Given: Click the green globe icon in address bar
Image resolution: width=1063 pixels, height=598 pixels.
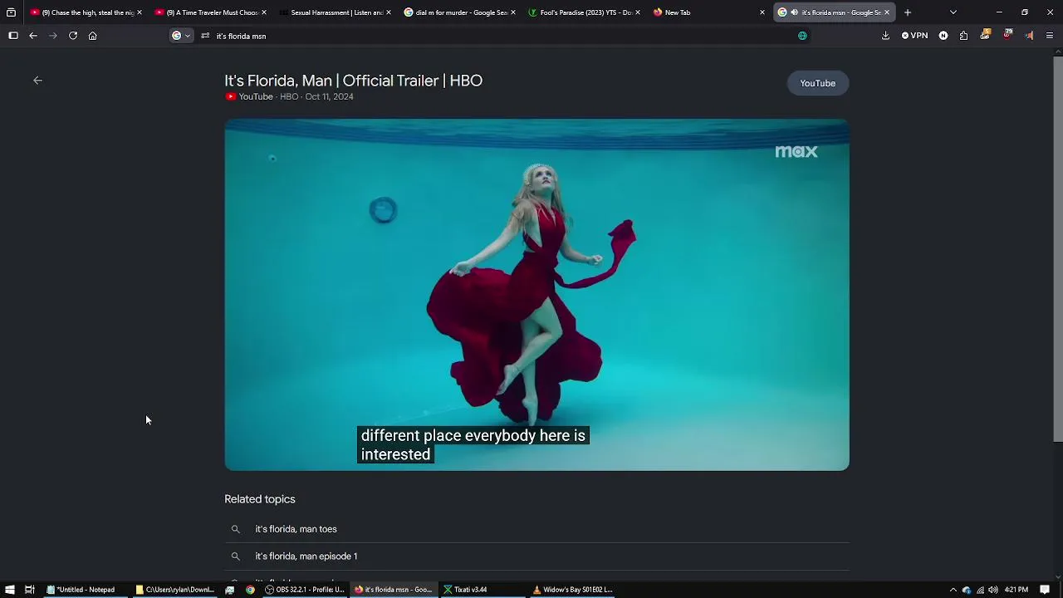Looking at the screenshot, I should 802,36.
